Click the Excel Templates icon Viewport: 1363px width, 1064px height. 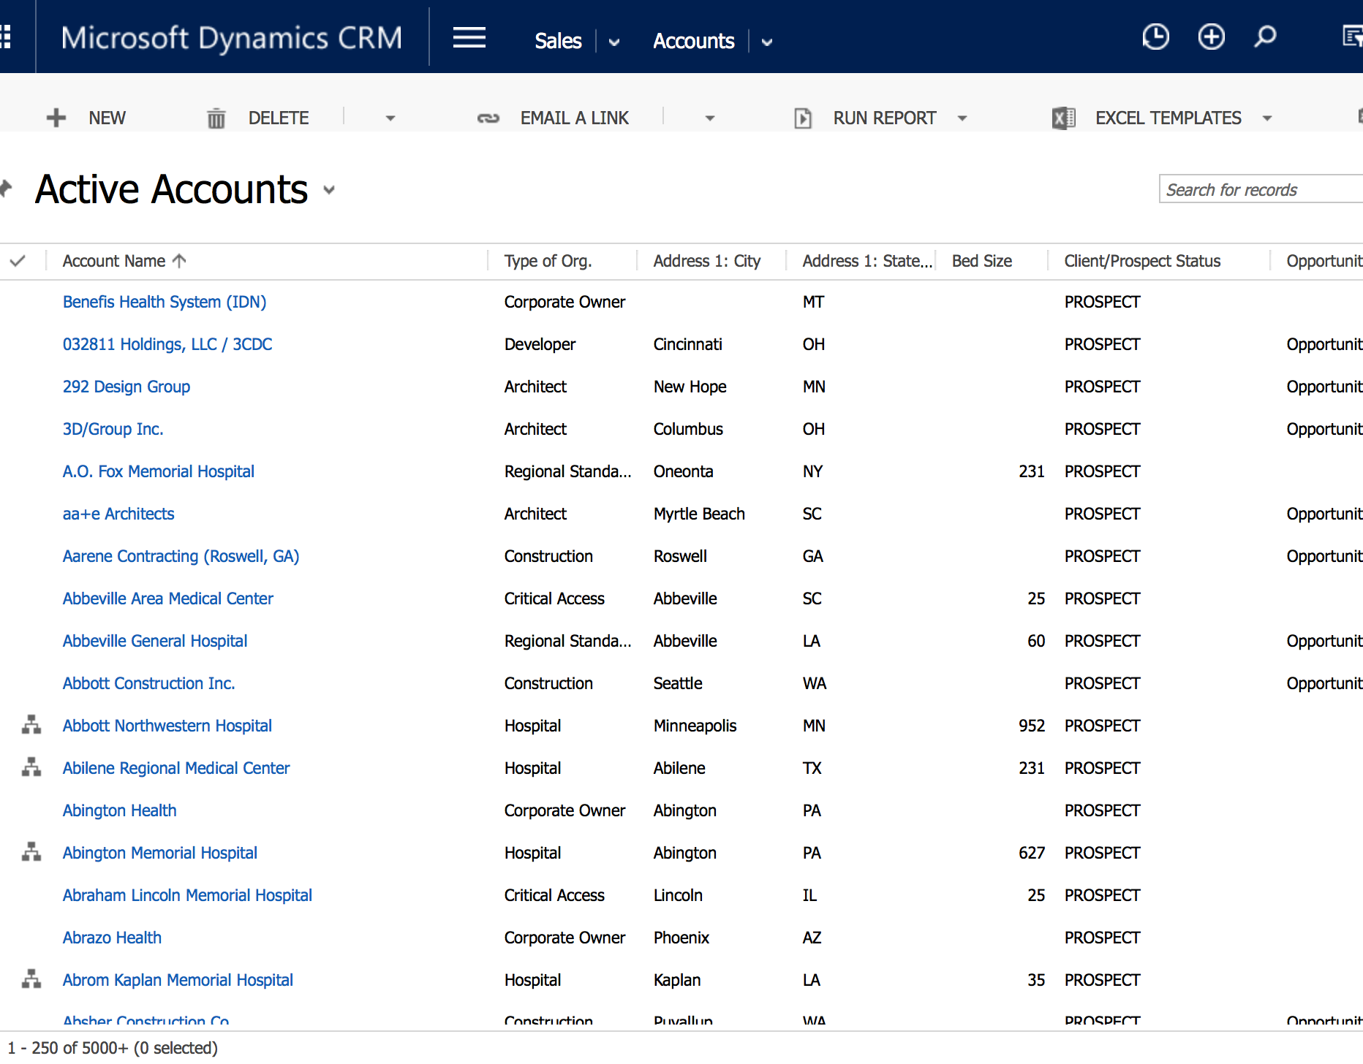1063,118
